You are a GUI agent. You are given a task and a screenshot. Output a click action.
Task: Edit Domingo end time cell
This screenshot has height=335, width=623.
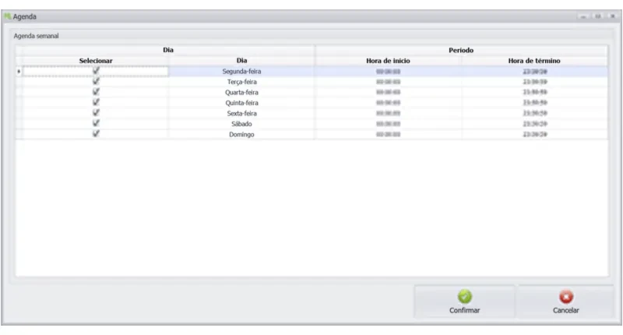coord(534,134)
